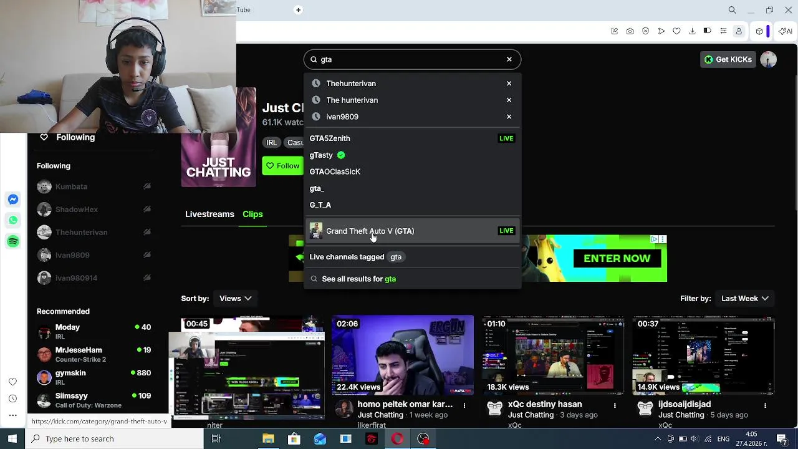
Task: Click the send flow arrow icon
Action: [661, 31]
